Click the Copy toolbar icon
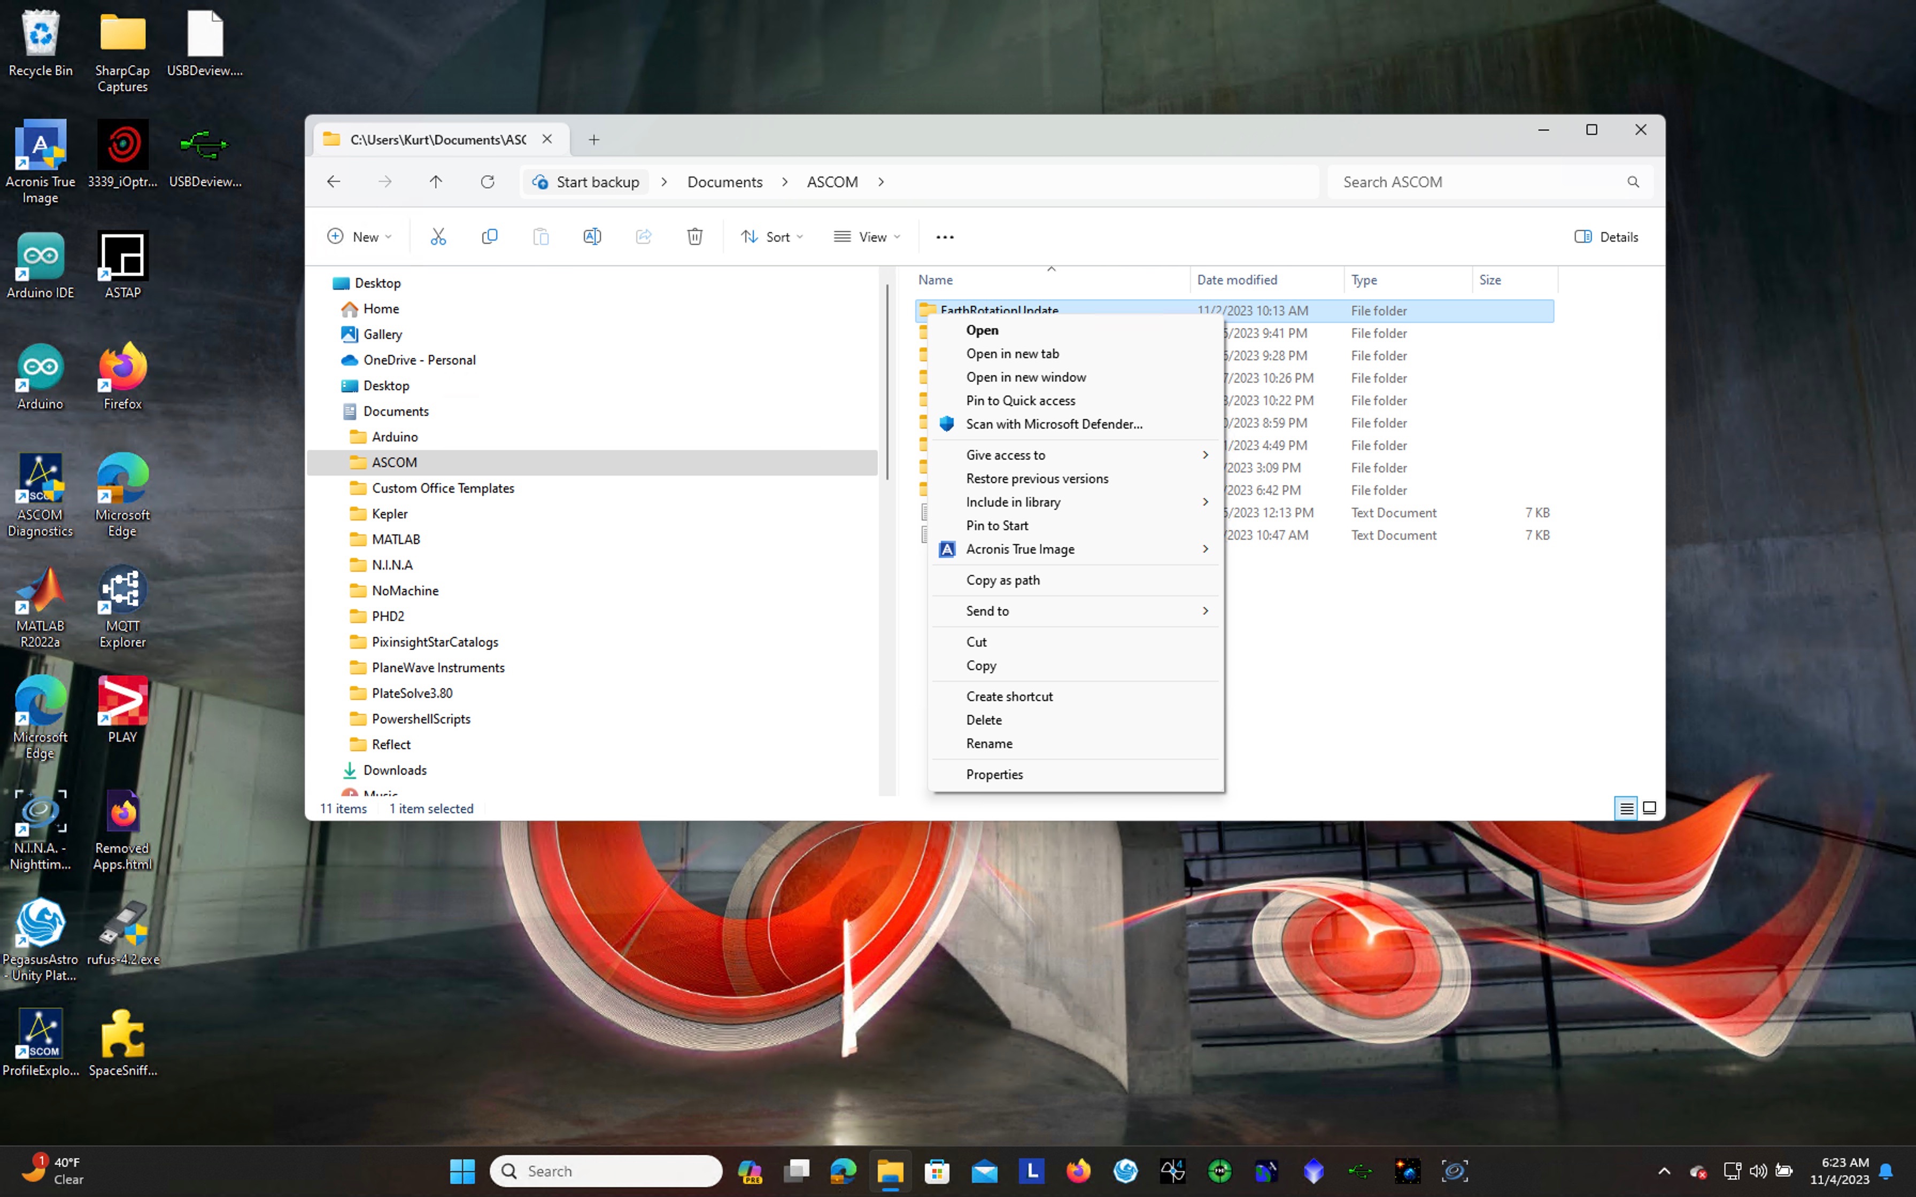The height and width of the screenshot is (1197, 1916). 489,237
